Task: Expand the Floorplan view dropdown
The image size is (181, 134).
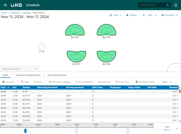Action: [x=176, y=15]
